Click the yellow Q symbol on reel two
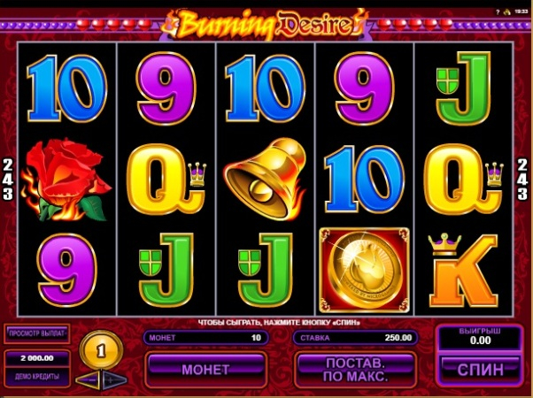The image size is (533, 398). (166, 179)
